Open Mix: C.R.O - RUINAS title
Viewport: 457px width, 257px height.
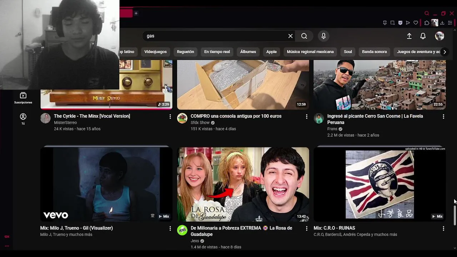(x=334, y=228)
